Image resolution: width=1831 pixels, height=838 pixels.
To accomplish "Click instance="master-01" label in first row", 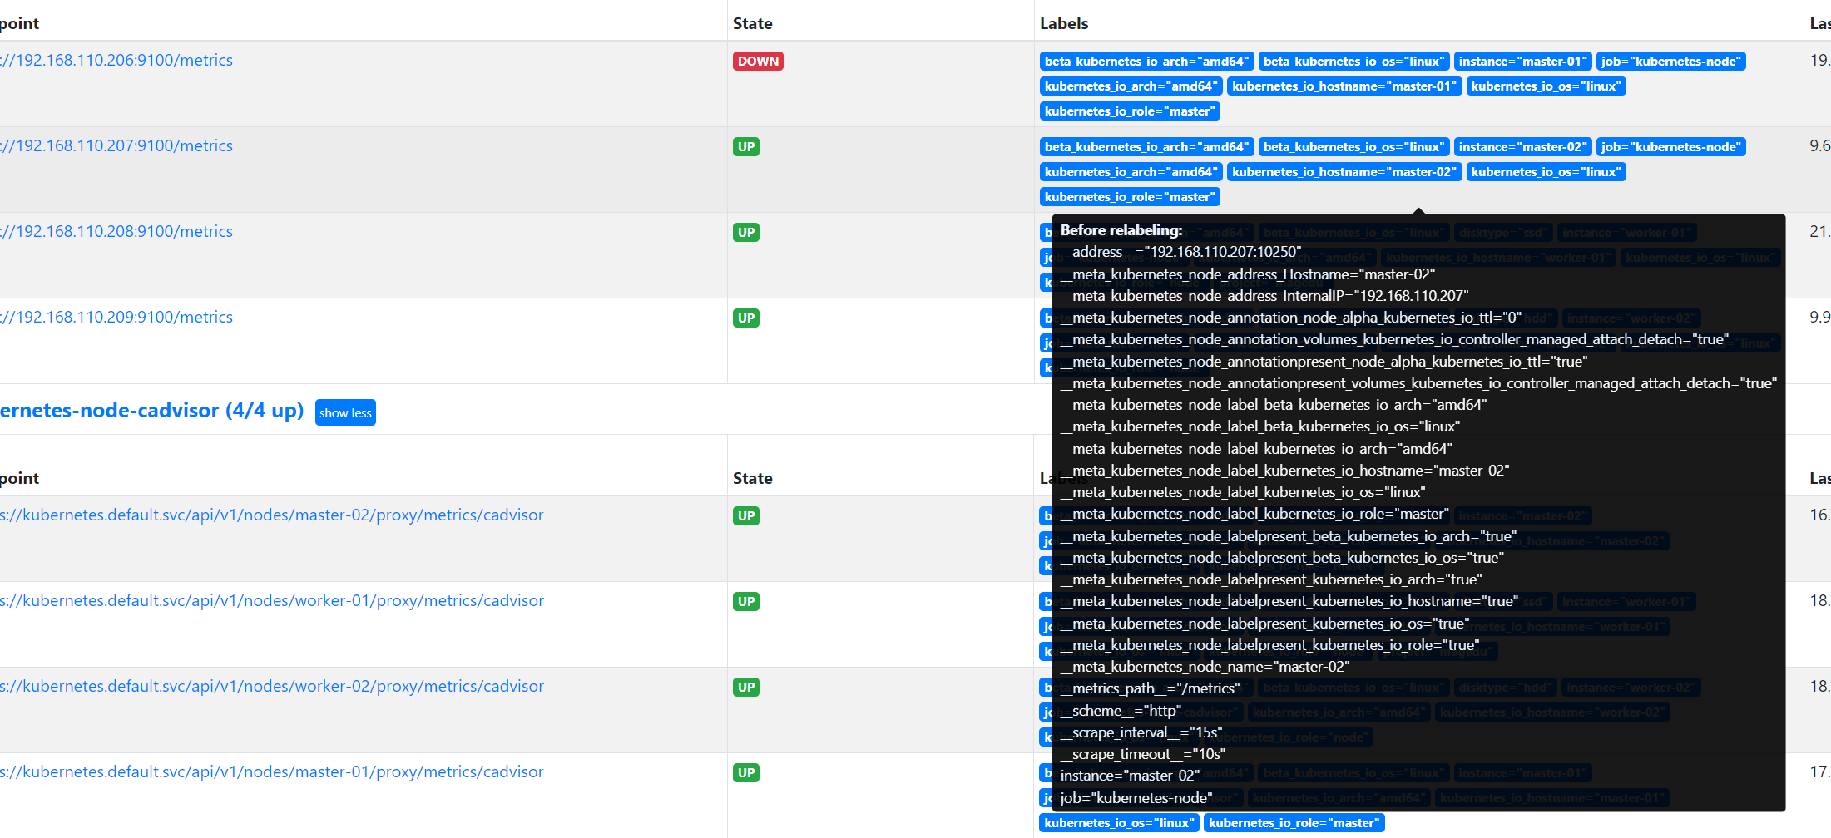I will coord(1522,62).
